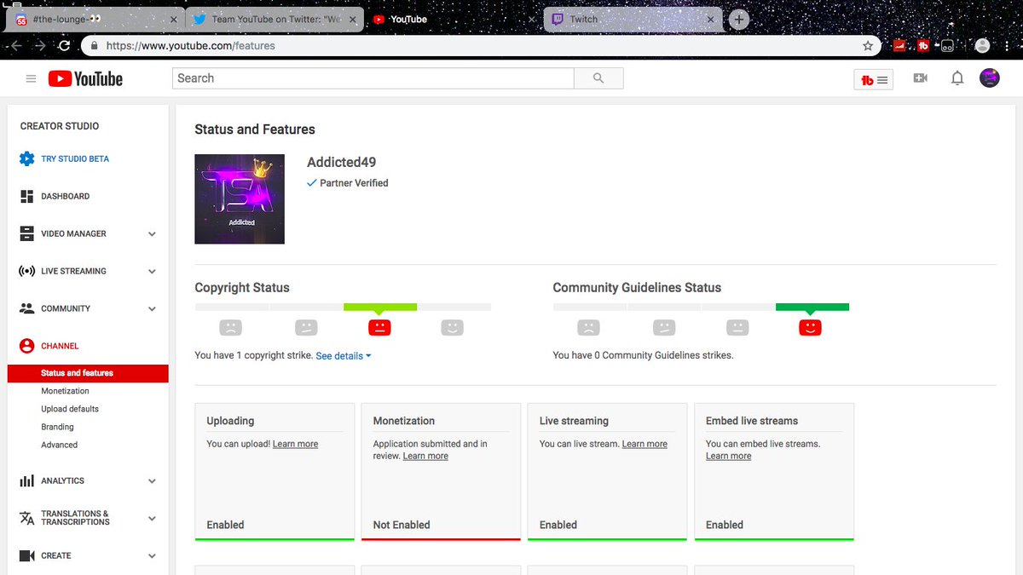Click the TubeBuddy extension icon in toolbar
Image resolution: width=1023 pixels, height=575 pixels.
[922, 46]
